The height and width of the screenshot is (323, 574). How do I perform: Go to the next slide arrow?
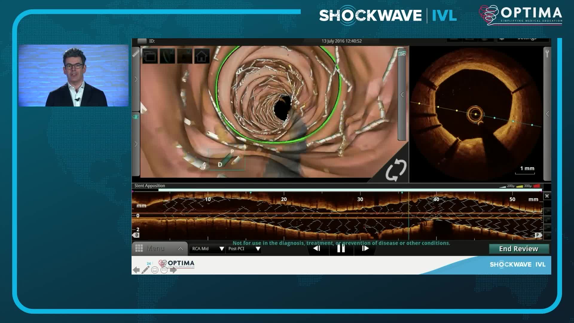click(x=173, y=270)
